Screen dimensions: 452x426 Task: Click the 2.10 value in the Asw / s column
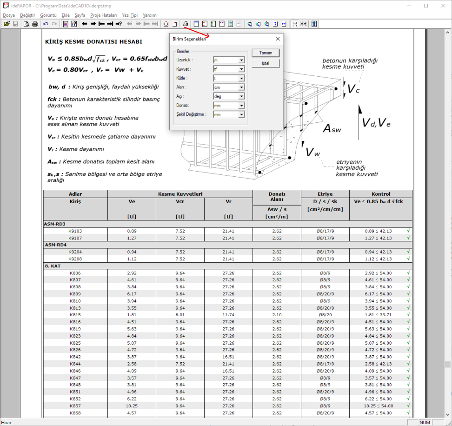[277, 315]
